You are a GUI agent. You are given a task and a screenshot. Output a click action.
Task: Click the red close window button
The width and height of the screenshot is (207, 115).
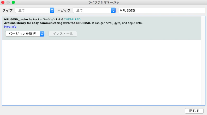click(x=3, y=2)
